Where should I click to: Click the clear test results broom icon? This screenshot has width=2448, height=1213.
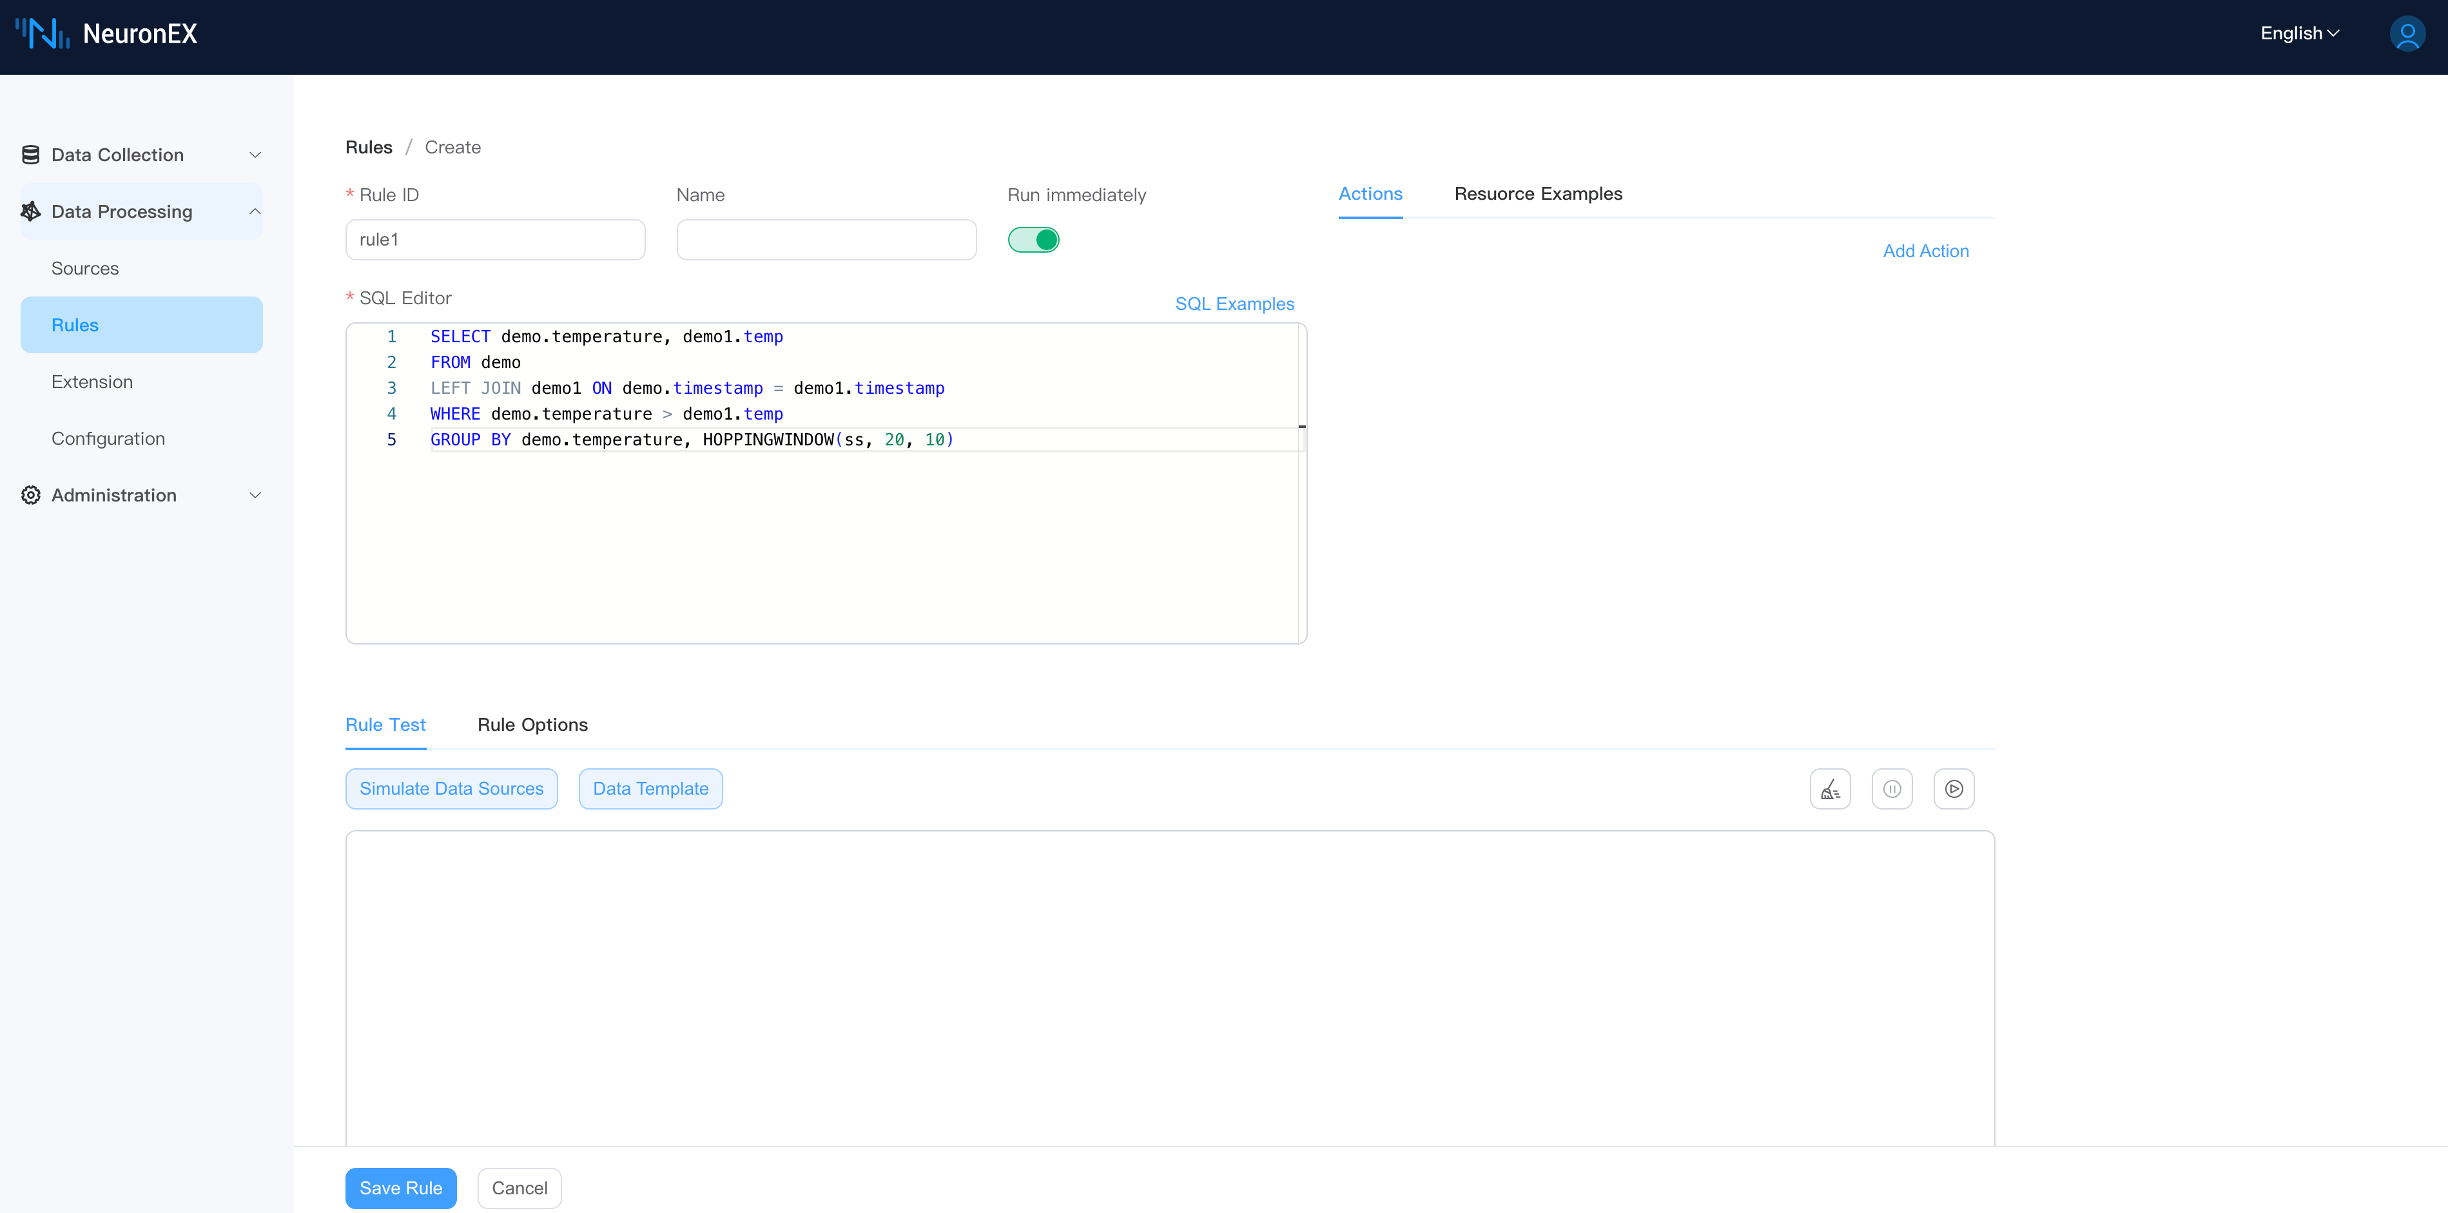point(1829,789)
